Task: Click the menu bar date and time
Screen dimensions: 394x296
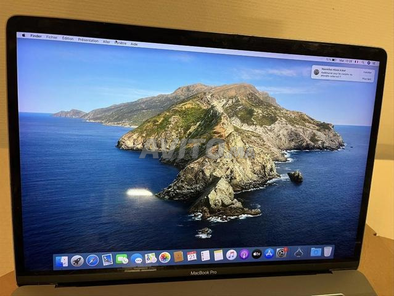Action: pos(345,61)
